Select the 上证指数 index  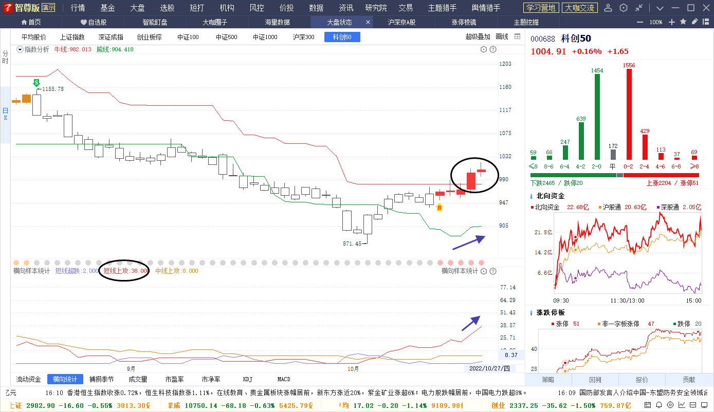coord(72,37)
